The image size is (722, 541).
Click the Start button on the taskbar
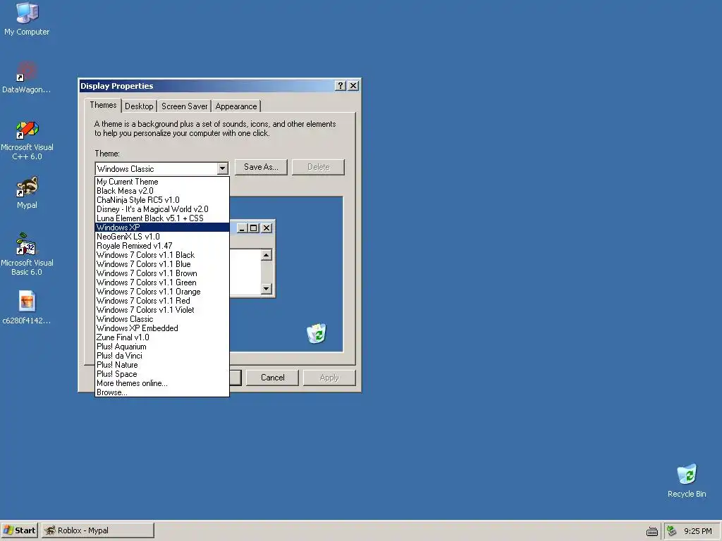tap(19, 530)
